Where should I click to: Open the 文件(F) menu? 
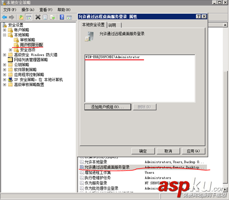pos(10,10)
